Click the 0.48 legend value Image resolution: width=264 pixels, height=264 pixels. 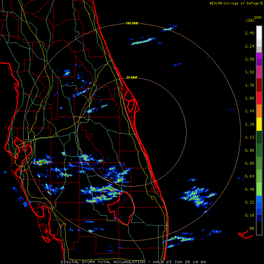[250, 189]
